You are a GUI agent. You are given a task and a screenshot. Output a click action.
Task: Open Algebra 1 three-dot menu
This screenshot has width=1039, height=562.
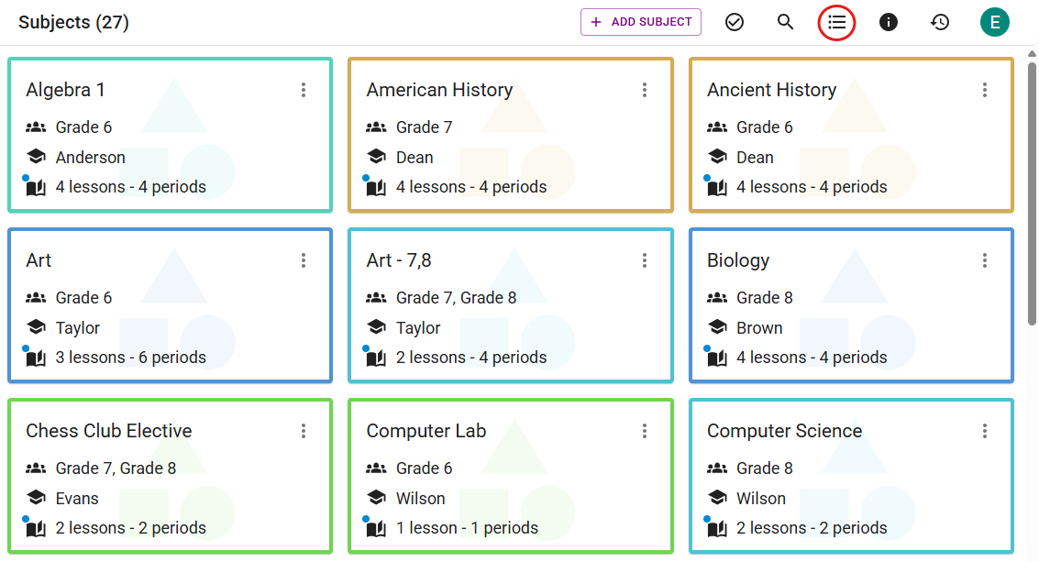304,90
